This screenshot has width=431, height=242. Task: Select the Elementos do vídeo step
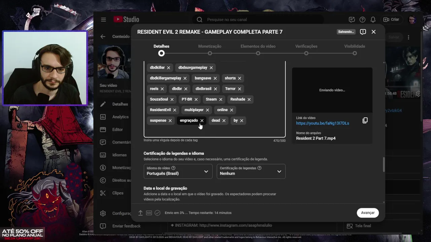[258, 50]
